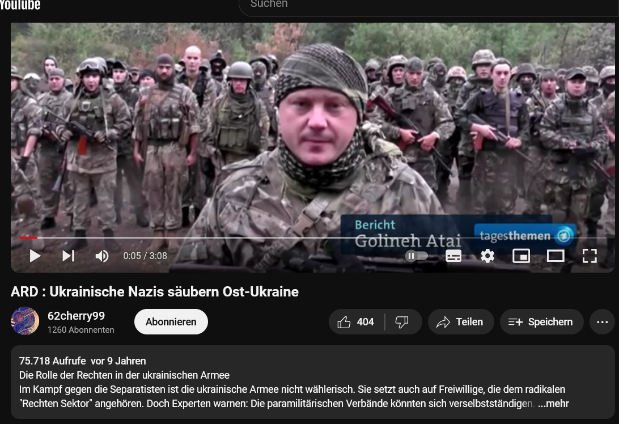Switch to theater mode view

point(556,256)
